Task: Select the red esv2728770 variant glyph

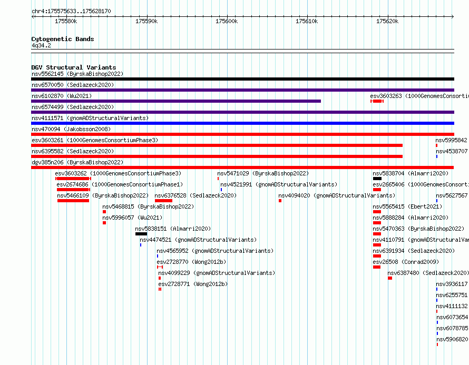Action: point(160,267)
